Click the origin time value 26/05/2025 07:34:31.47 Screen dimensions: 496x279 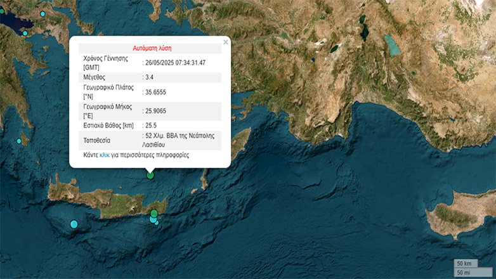175,63
